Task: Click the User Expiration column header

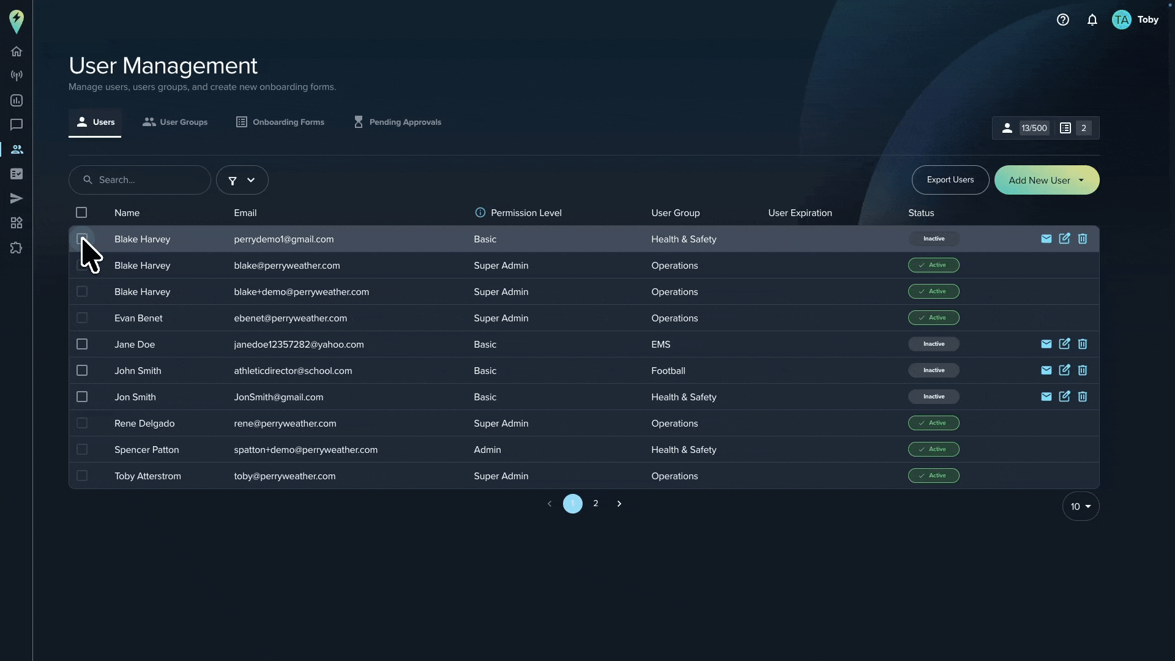Action: pos(800,213)
